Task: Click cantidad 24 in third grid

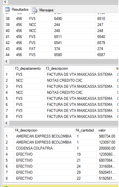Action: pos(86,166)
